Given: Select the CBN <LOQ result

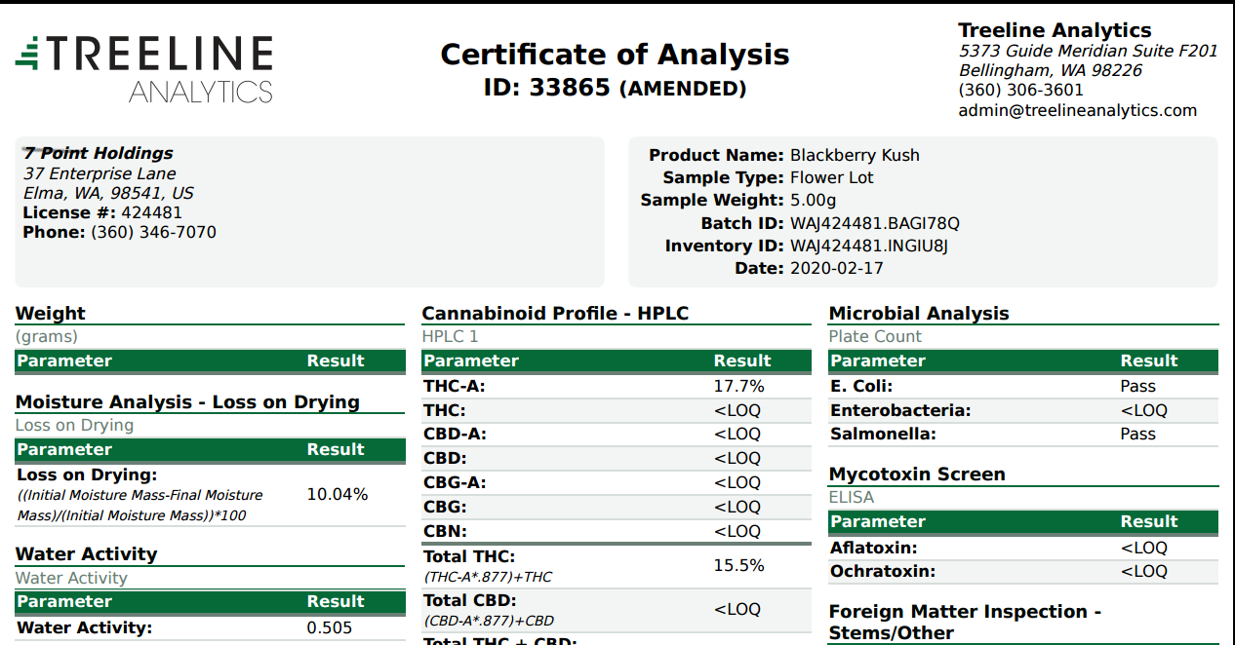Looking at the screenshot, I should [737, 531].
